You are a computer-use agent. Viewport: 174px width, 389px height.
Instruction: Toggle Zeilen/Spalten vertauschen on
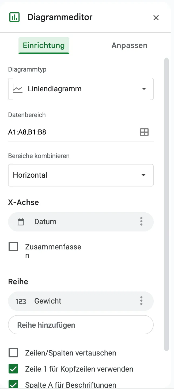coord(13,353)
